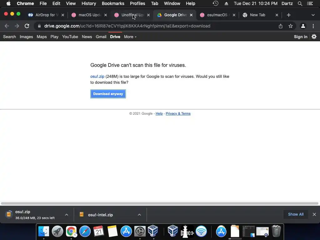Open Spotlight search in menu bar

300,3
